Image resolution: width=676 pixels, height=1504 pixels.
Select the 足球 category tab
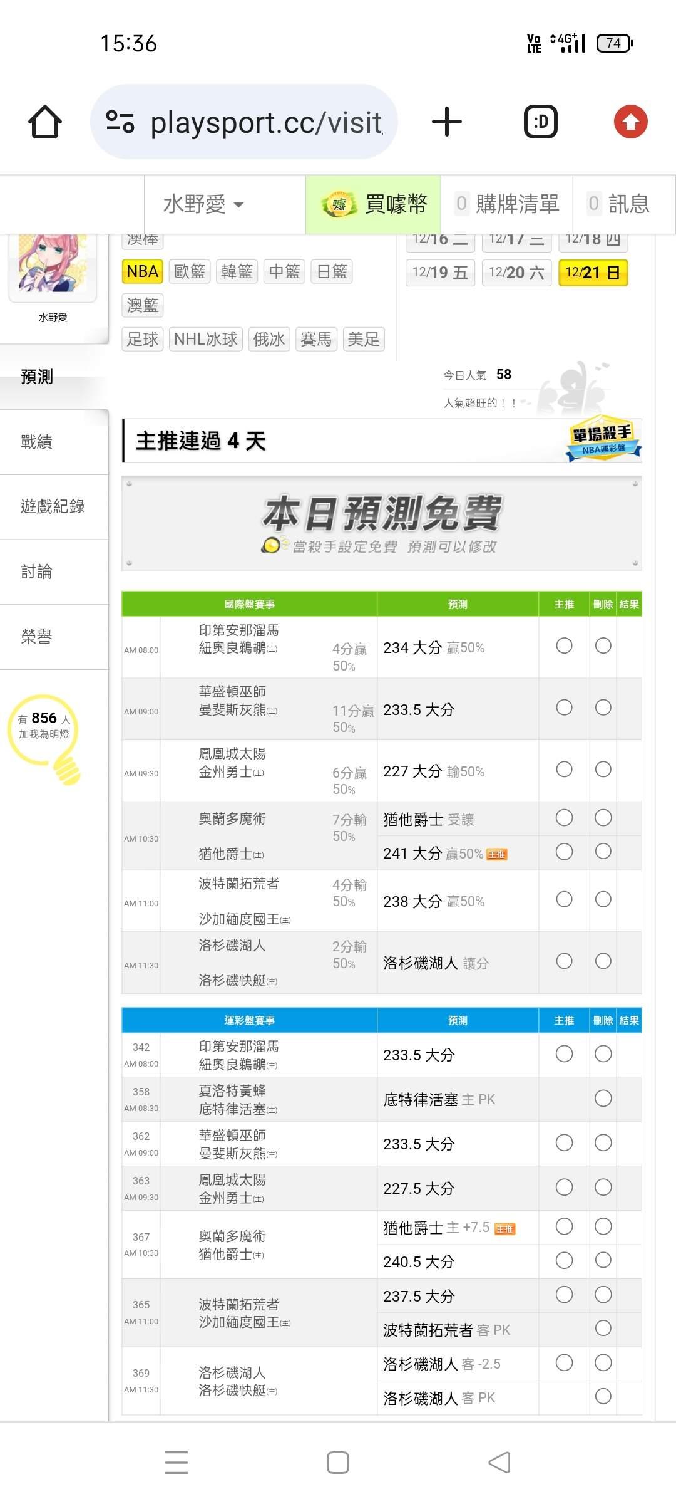[143, 339]
